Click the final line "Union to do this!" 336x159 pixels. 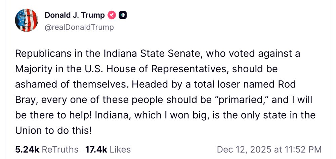53,130
